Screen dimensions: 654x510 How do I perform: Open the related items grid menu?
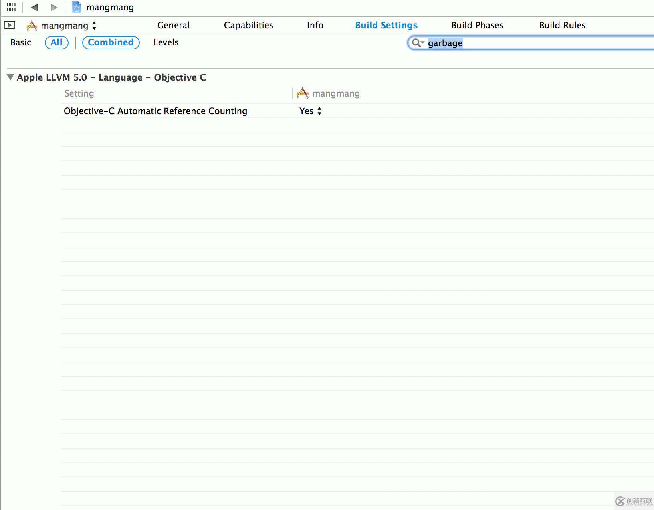click(11, 7)
